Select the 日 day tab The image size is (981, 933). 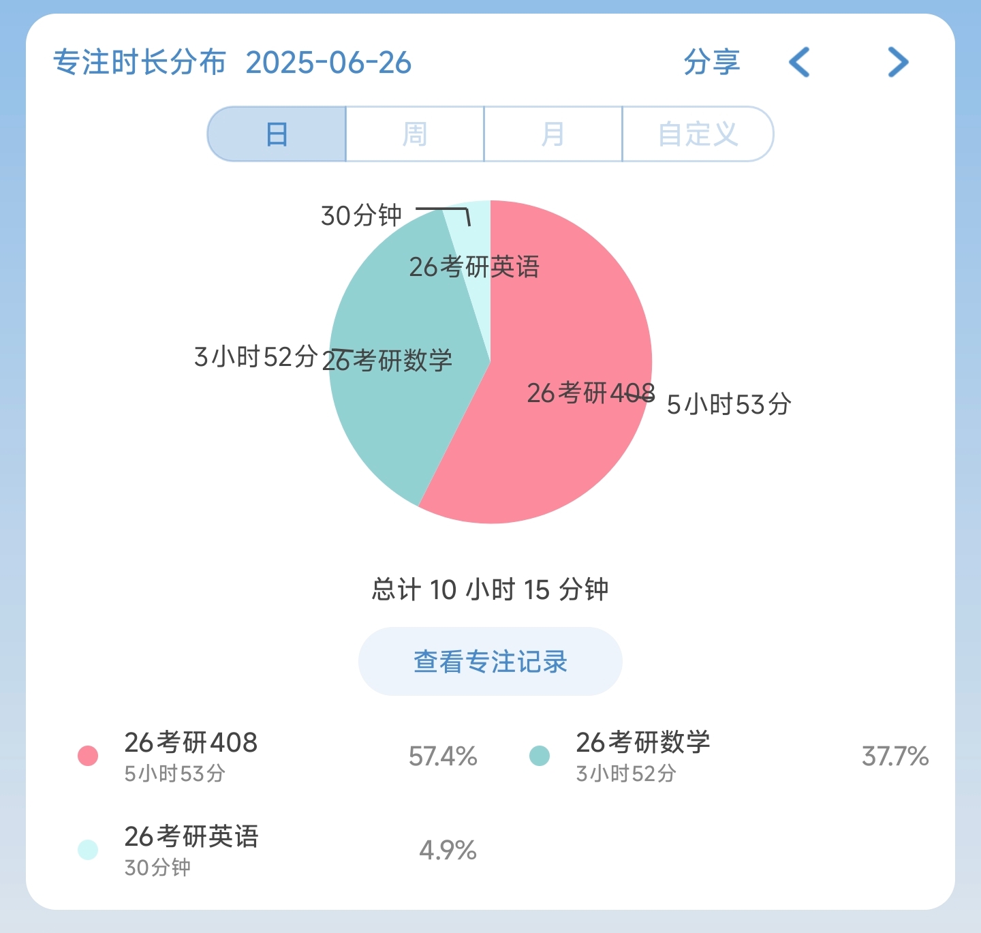(x=277, y=134)
